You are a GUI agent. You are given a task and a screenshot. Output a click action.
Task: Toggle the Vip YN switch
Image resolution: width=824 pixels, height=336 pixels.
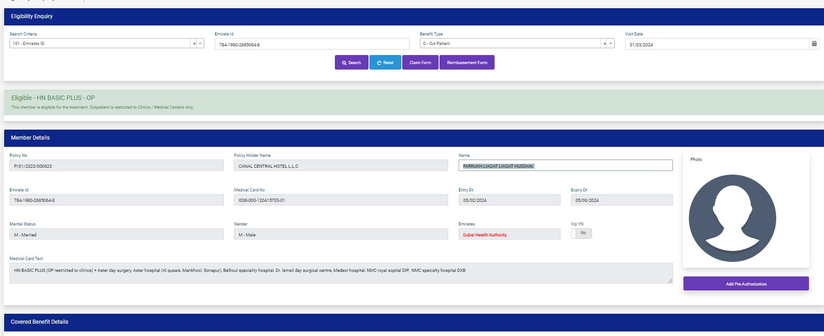(581, 233)
